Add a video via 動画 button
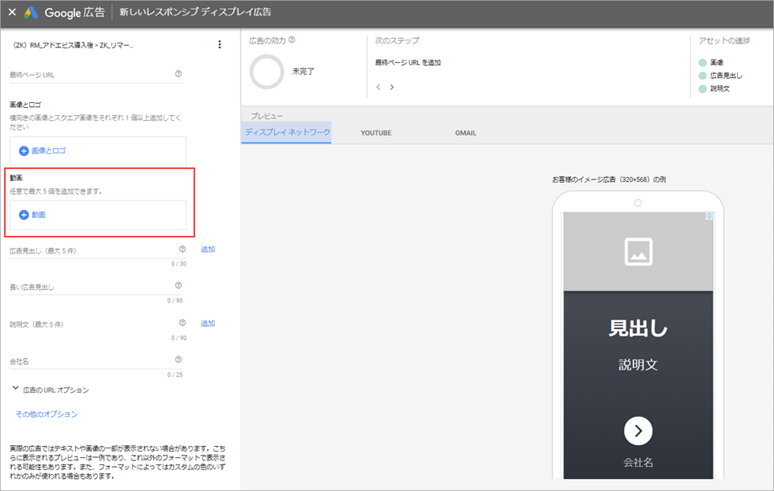Screen dimensions: 774x491 coord(33,215)
